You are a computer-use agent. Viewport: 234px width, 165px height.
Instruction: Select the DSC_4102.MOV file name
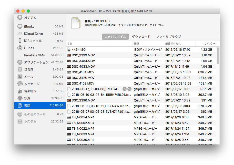coord(83,83)
